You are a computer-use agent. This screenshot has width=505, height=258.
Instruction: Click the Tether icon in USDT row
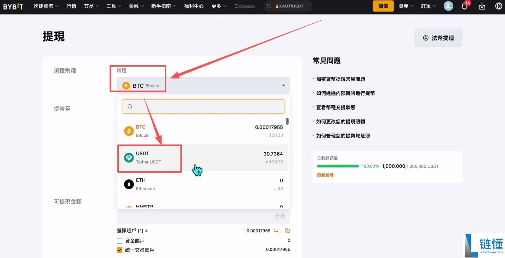(x=129, y=158)
